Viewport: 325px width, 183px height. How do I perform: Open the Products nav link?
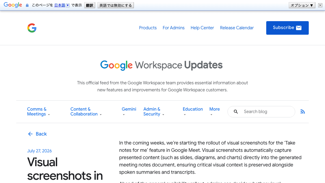pos(148,28)
